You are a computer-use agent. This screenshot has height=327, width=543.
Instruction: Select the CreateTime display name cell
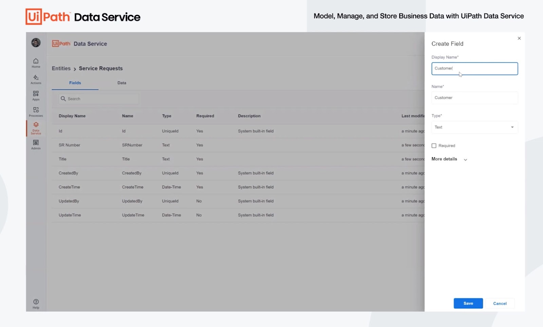tap(69, 187)
